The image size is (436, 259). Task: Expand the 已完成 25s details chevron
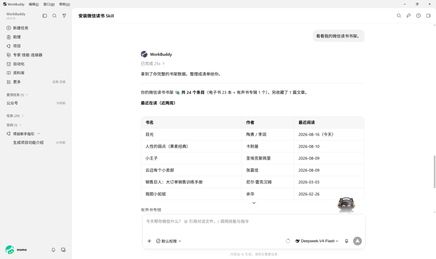[163, 64]
